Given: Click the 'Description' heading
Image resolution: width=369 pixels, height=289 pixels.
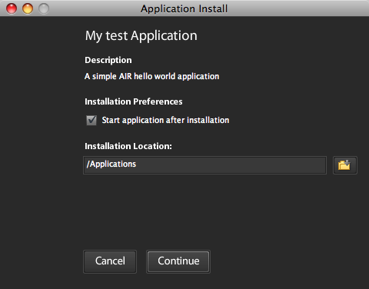Looking at the screenshot, I should pyautogui.click(x=108, y=60).
